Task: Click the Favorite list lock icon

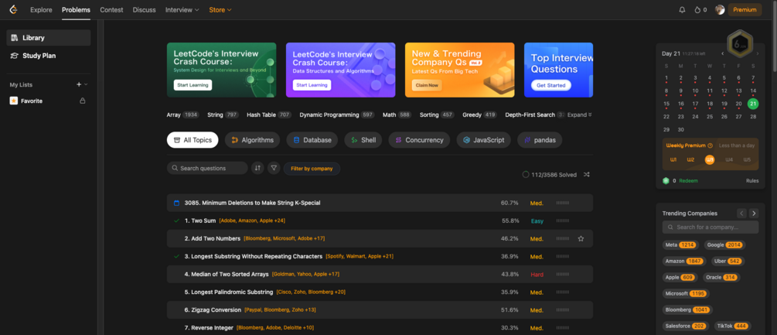Action: (83, 101)
